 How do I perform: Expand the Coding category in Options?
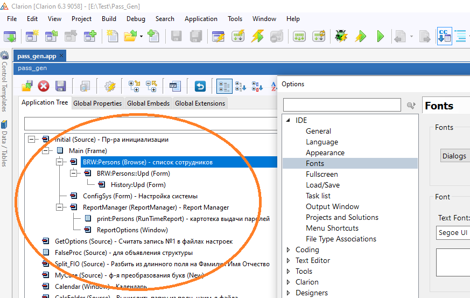(x=288, y=250)
